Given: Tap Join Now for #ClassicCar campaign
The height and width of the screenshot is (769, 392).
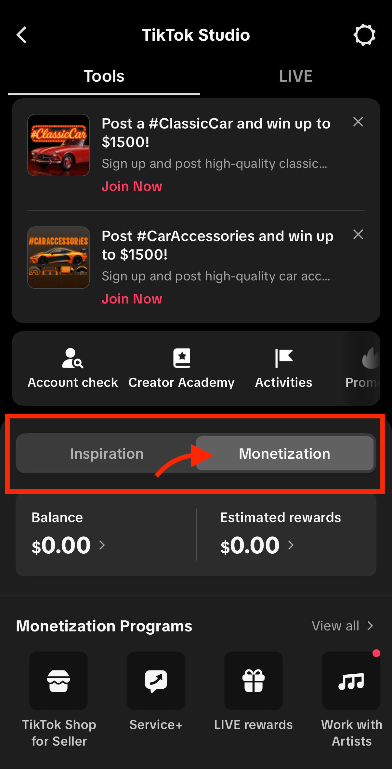Looking at the screenshot, I should coord(132,186).
